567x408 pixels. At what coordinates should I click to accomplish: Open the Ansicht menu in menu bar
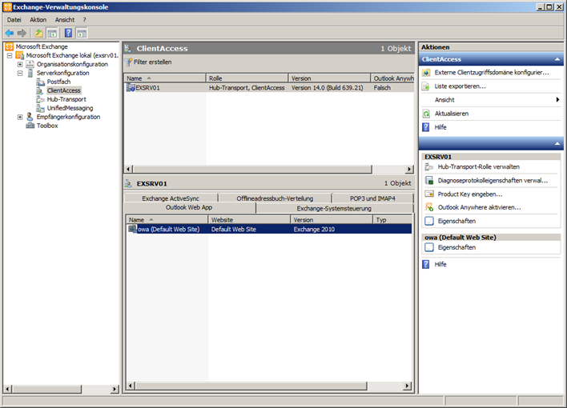pyautogui.click(x=65, y=20)
